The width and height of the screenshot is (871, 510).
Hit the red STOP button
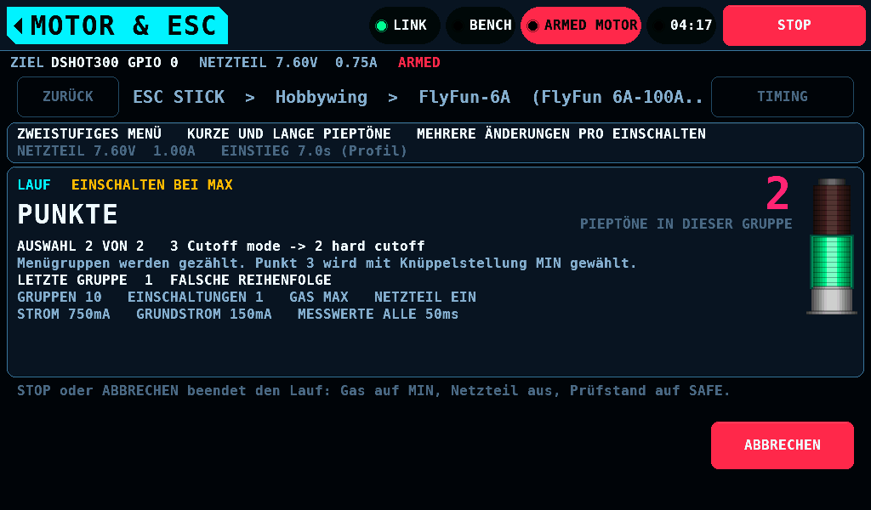click(x=794, y=25)
